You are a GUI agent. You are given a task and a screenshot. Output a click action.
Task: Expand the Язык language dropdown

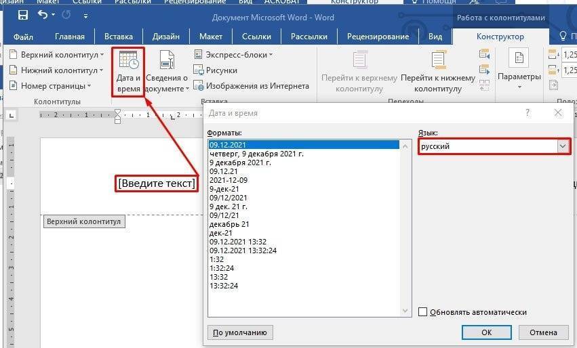pyautogui.click(x=562, y=146)
